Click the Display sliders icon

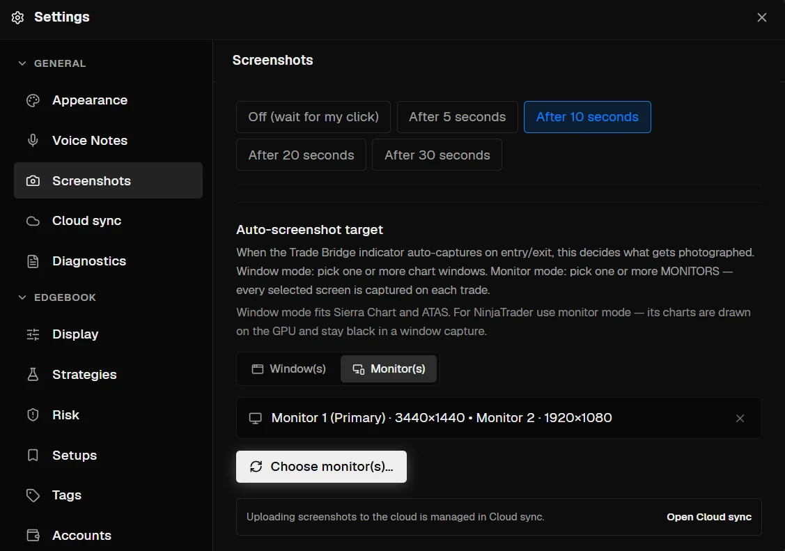[x=33, y=334]
